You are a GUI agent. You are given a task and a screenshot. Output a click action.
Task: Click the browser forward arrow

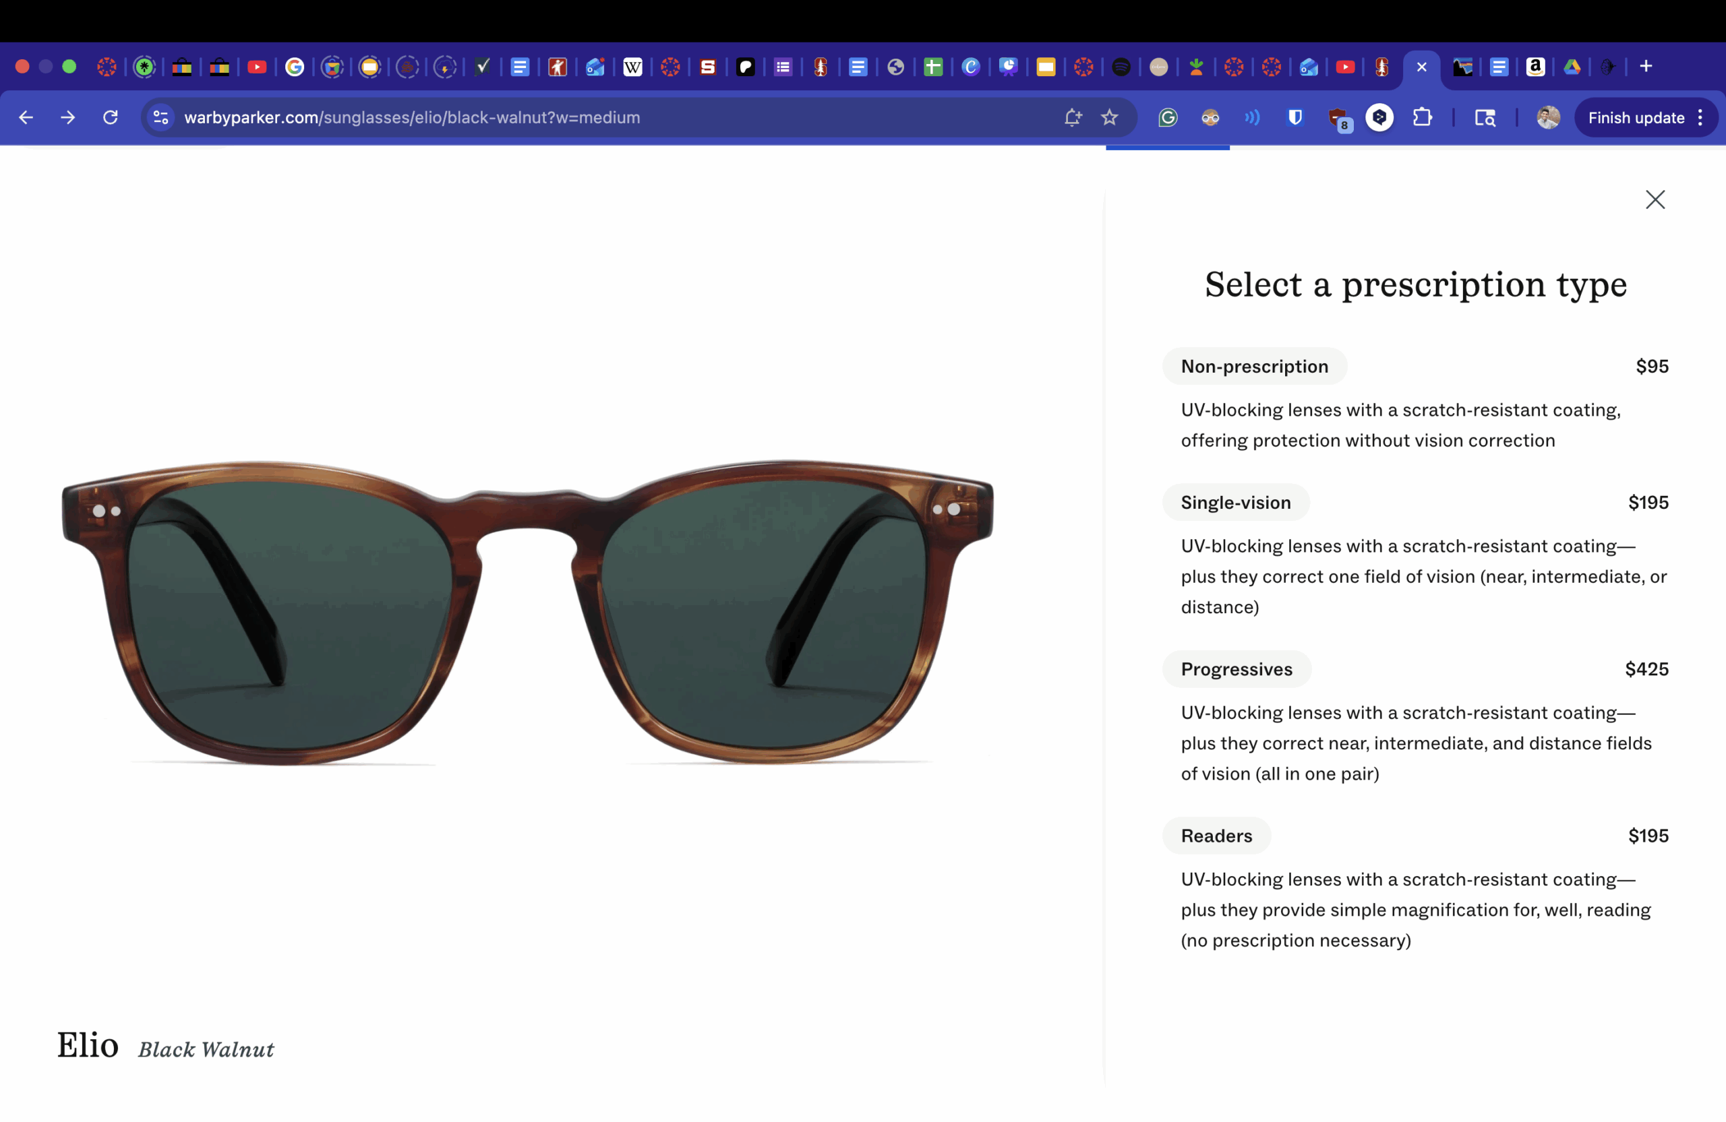68,117
